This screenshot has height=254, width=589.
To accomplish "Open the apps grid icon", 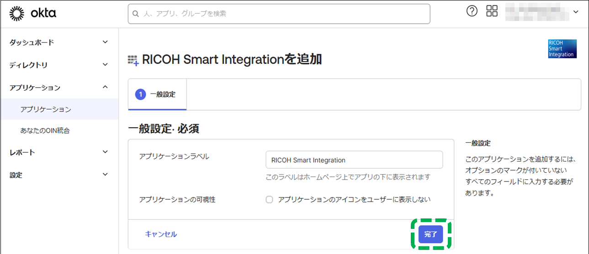I will click(x=492, y=11).
